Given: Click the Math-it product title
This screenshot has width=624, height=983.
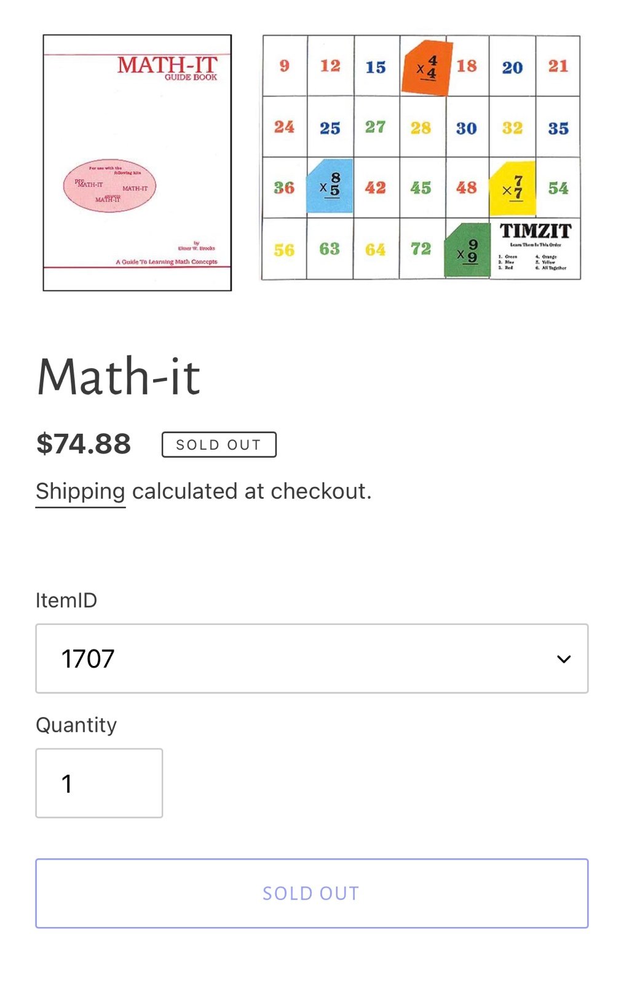Looking at the screenshot, I should 119,377.
